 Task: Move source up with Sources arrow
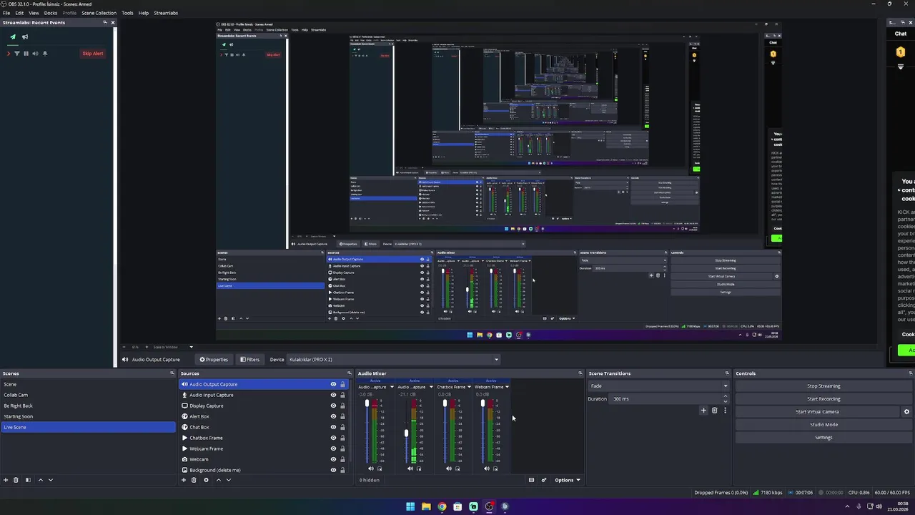(218, 480)
